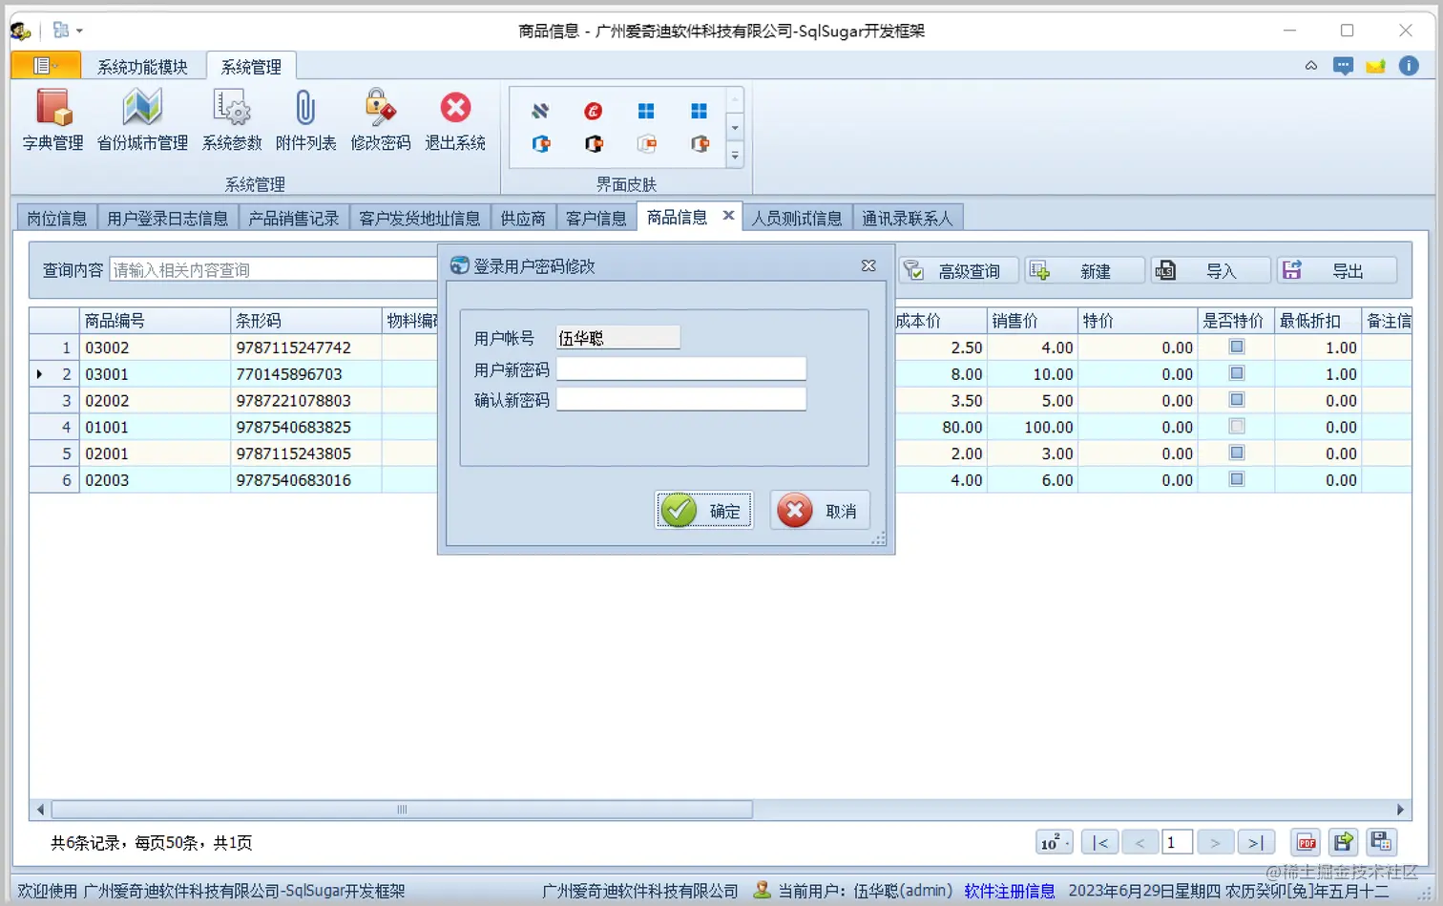Screen dimensions: 1443x906
Task: Click the horizontal scrollbar right arrow
Action: [x=1400, y=810]
